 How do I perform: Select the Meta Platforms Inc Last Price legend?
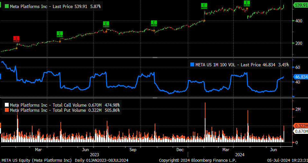pyautogui.click(x=52, y=6)
